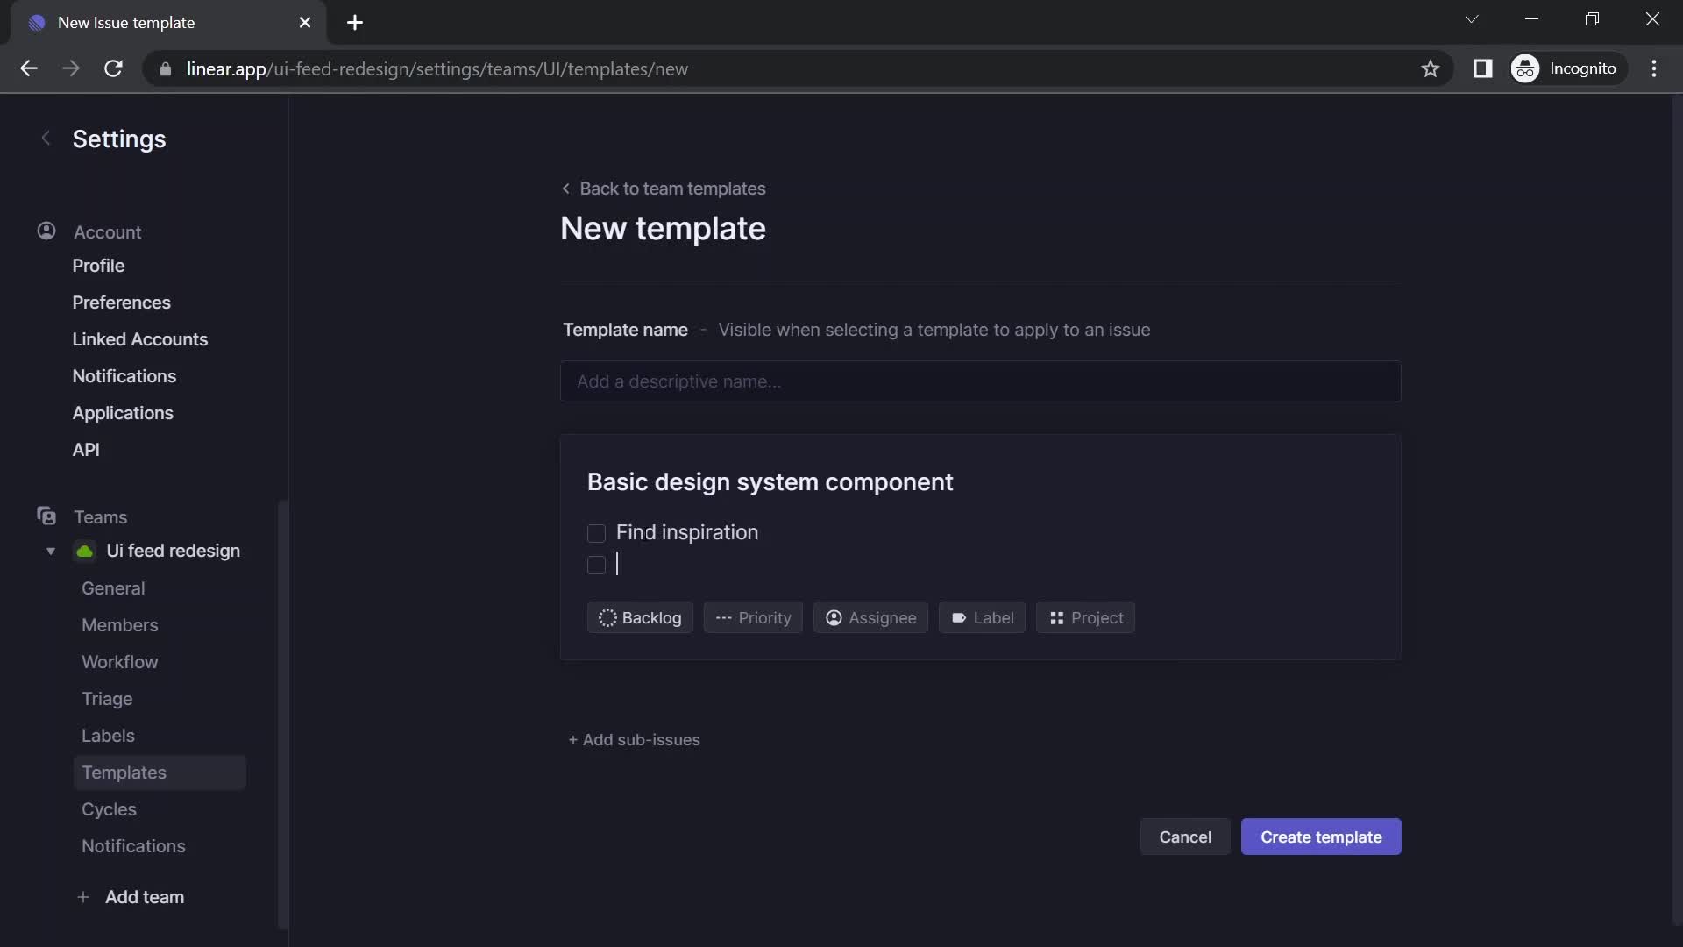Click the Create template button

click(1320, 836)
